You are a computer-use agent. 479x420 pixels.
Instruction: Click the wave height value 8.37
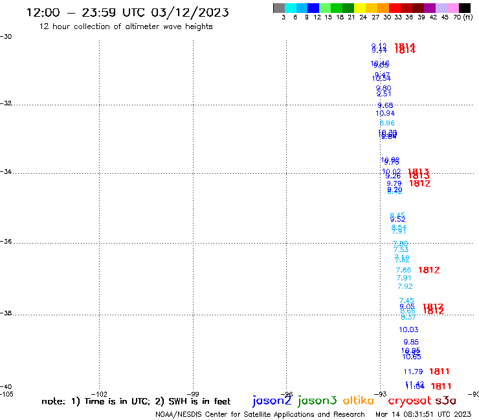[408, 317]
